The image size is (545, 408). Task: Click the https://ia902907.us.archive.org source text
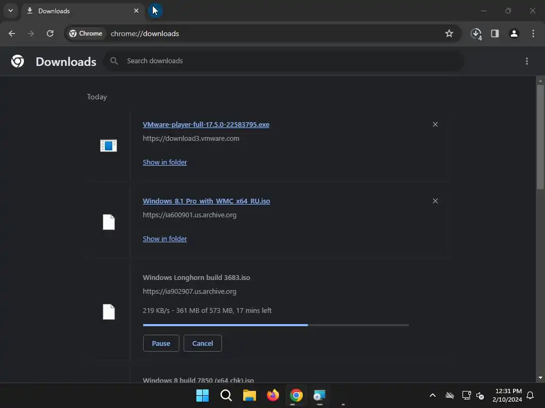point(190,292)
